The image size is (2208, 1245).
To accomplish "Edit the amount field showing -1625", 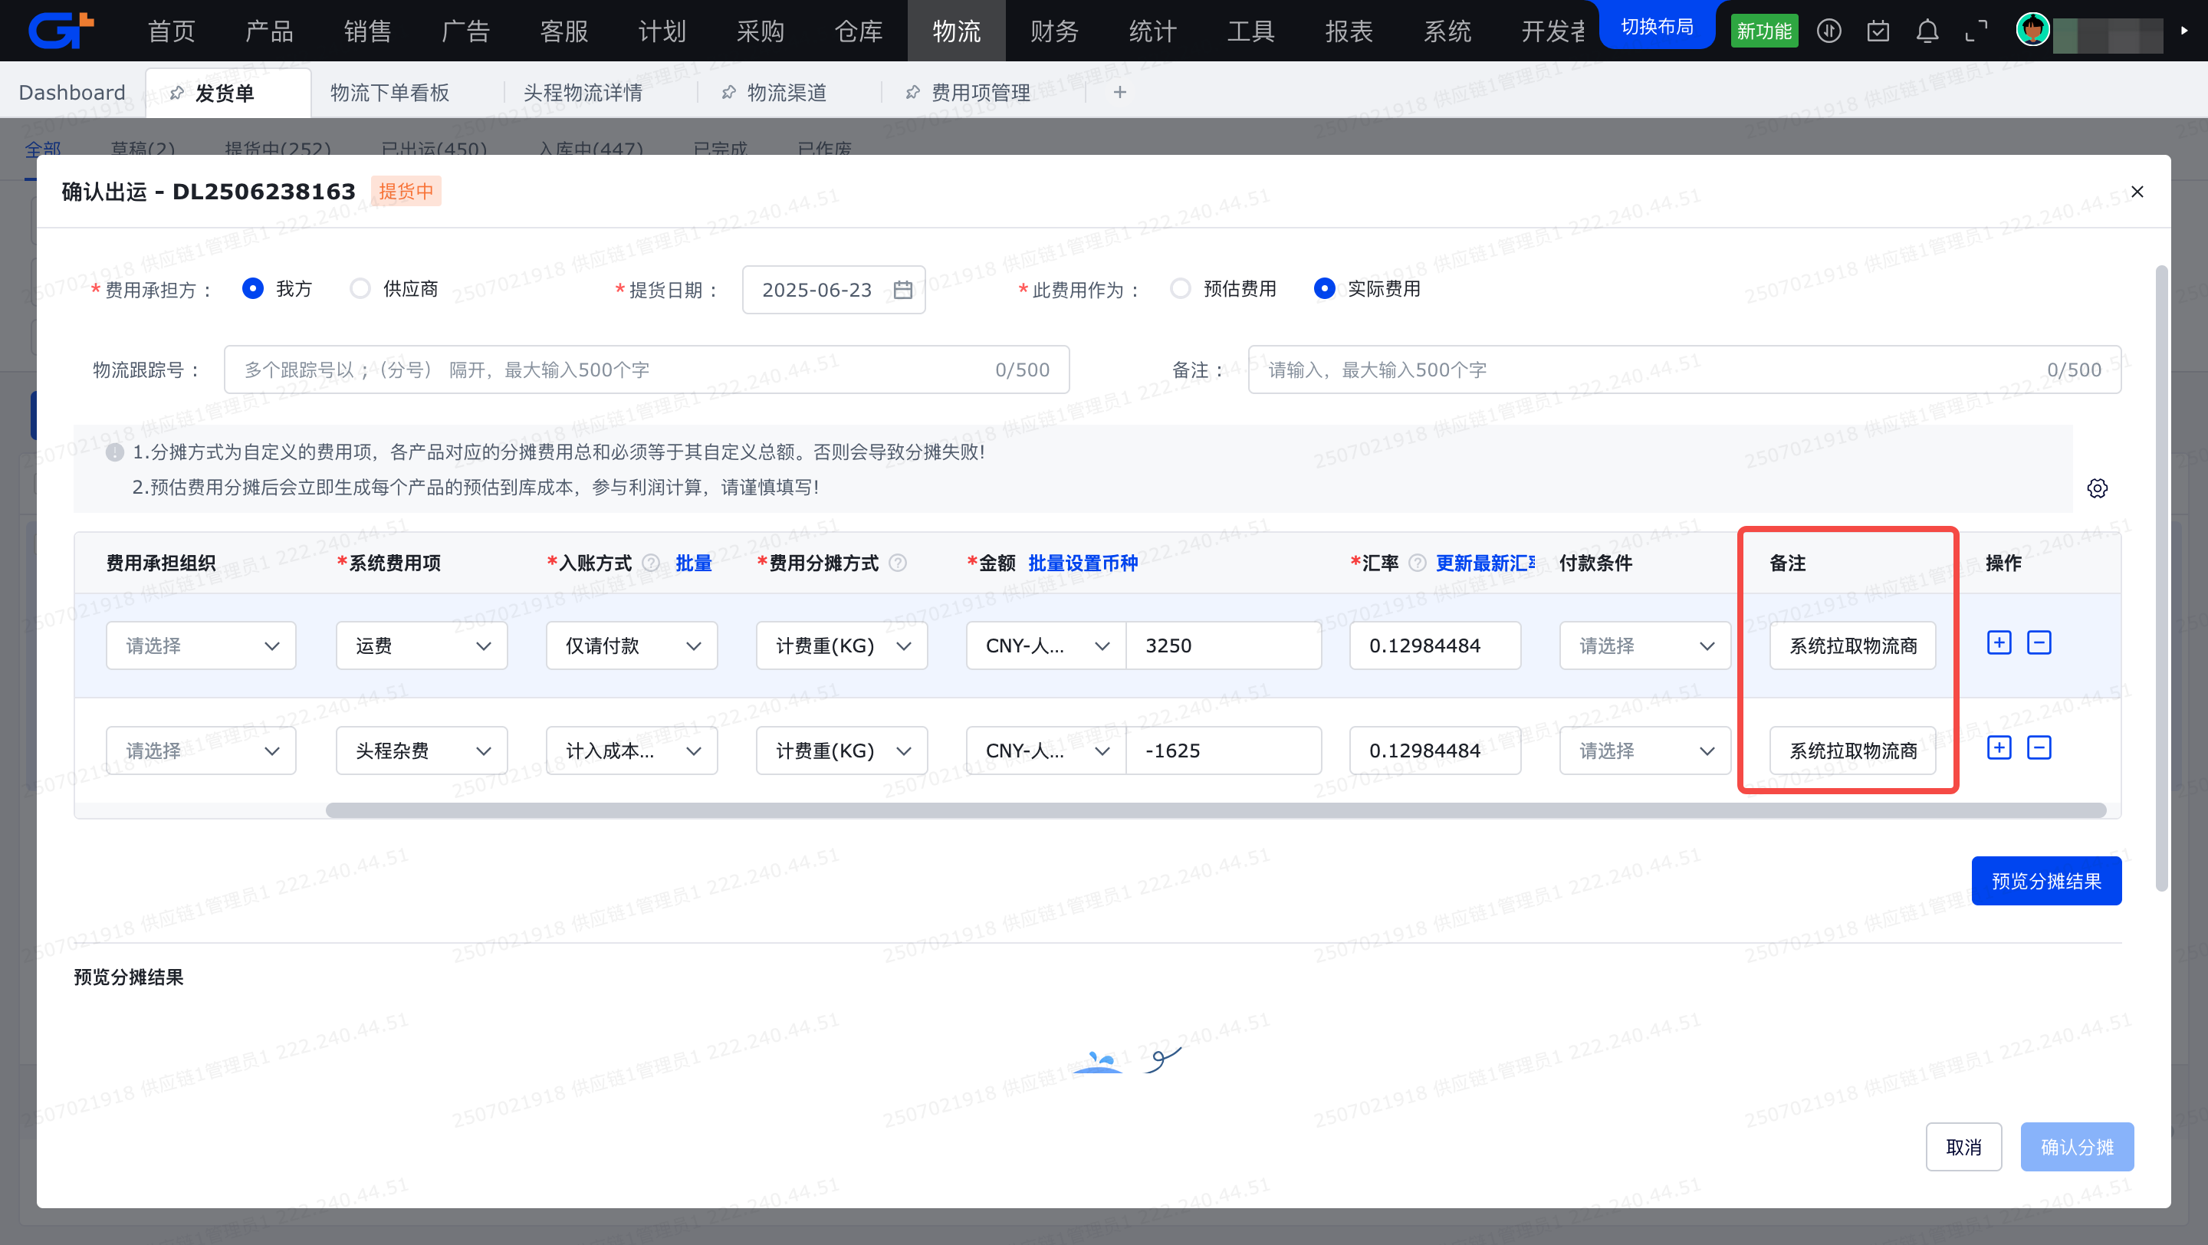I will (1223, 751).
